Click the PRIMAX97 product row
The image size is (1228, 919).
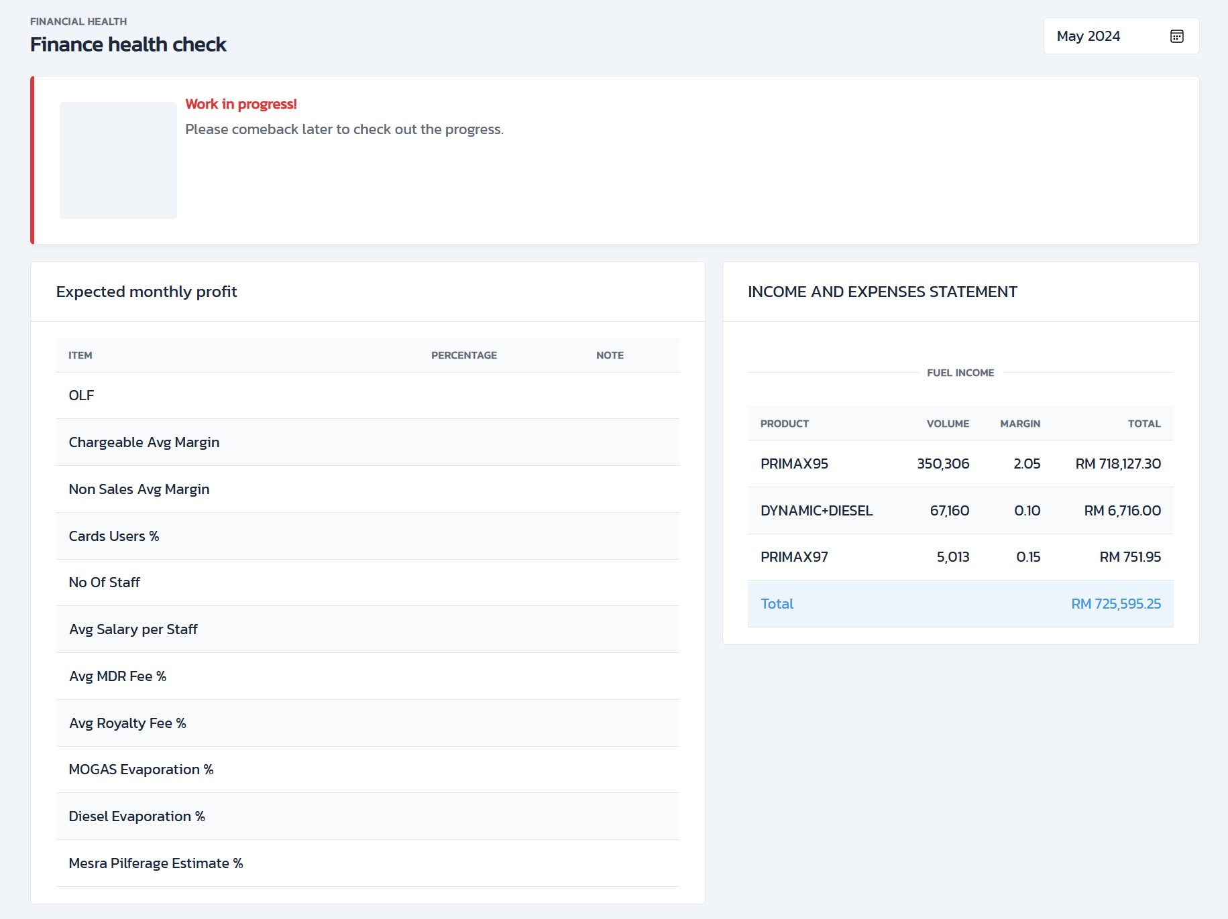click(960, 557)
